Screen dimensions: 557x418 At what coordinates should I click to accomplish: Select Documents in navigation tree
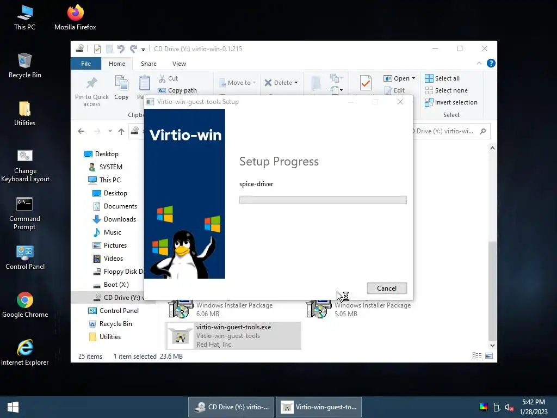pyautogui.click(x=115, y=206)
